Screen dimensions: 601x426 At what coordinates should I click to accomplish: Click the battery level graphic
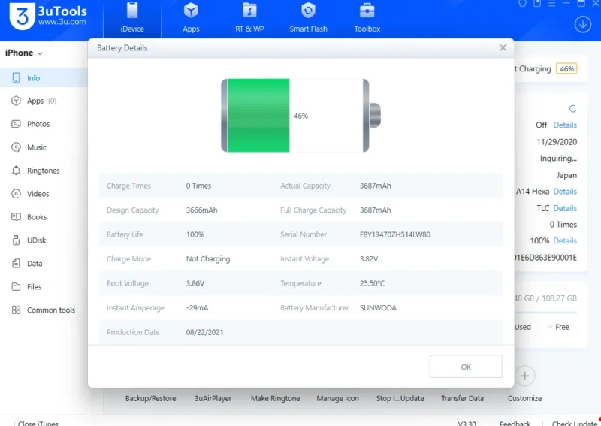pyautogui.click(x=300, y=116)
